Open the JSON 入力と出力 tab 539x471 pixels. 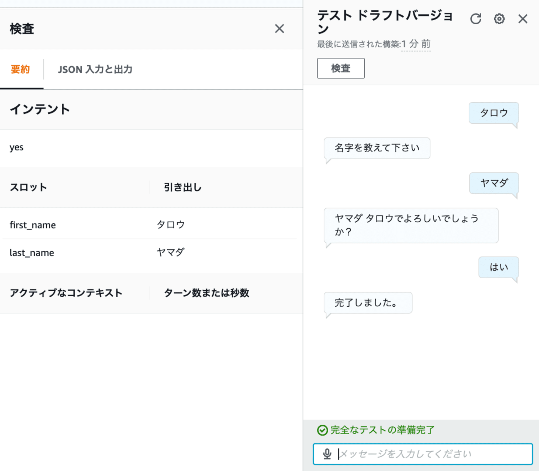(95, 69)
